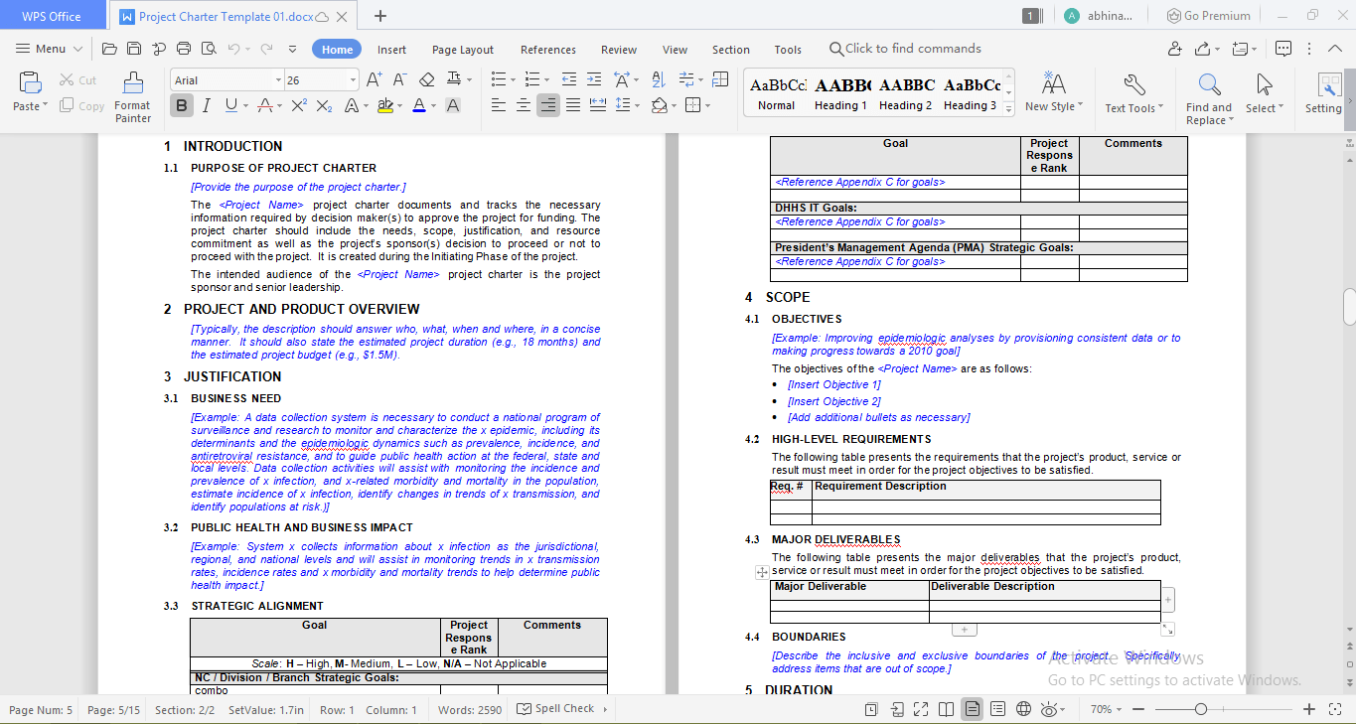Click the zoom slider handle in status bar

pos(1201,709)
